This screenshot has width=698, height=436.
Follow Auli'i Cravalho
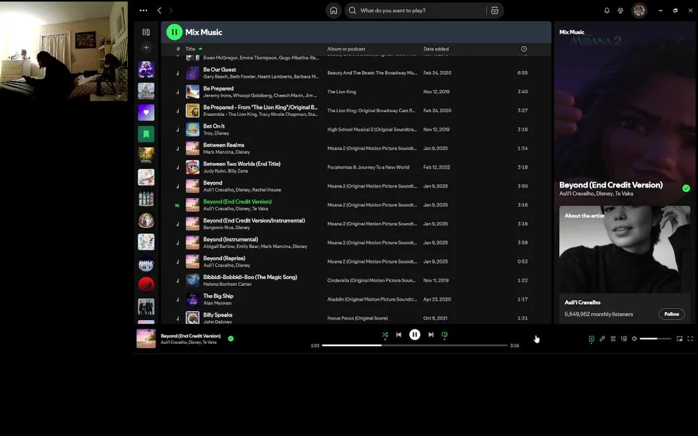click(x=671, y=314)
